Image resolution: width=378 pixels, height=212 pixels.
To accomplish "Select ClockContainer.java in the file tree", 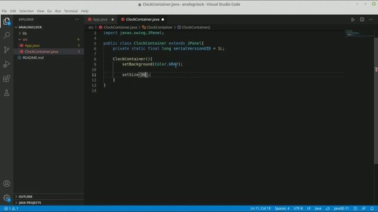I will (41, 51).
